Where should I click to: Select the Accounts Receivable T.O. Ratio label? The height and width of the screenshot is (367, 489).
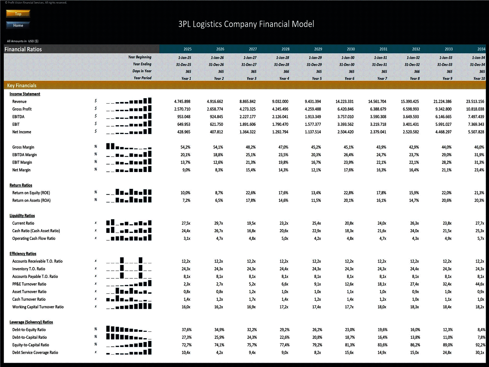point(37,261)
